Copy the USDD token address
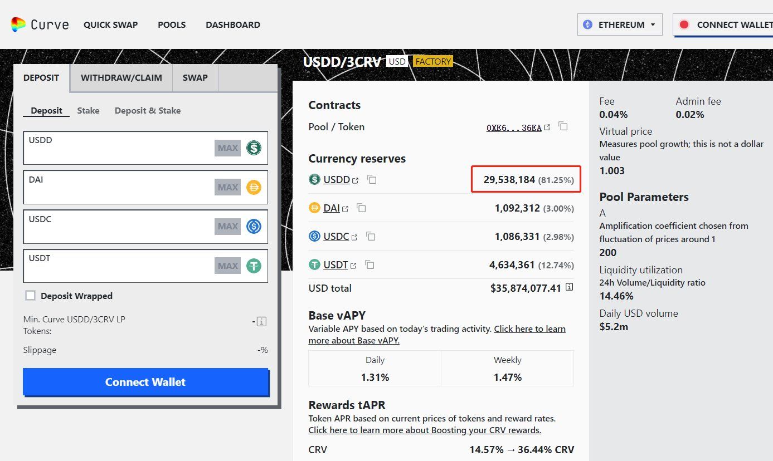 coord(372,180)
